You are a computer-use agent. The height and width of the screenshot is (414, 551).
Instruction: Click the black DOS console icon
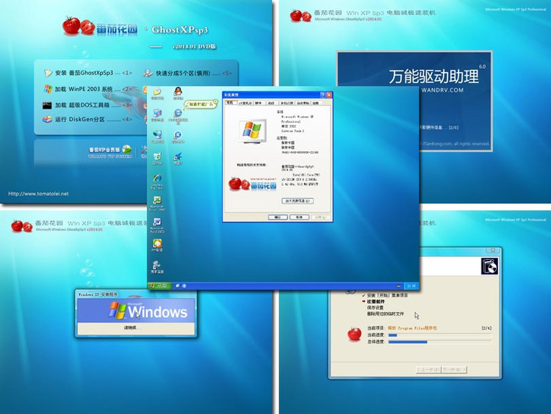[47, 106]
